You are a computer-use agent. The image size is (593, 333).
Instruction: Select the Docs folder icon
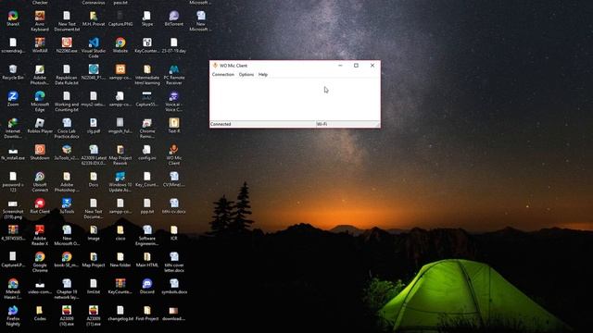[94, 179]
